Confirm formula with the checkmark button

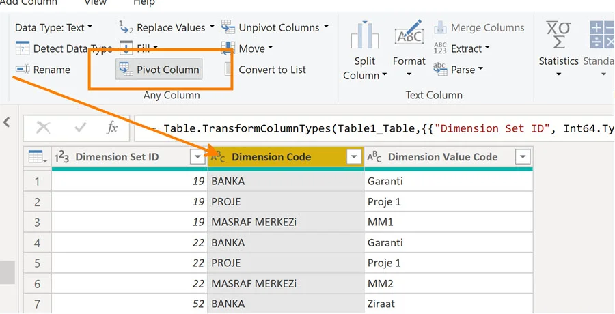pyautogui.click(x=80, y=128)
